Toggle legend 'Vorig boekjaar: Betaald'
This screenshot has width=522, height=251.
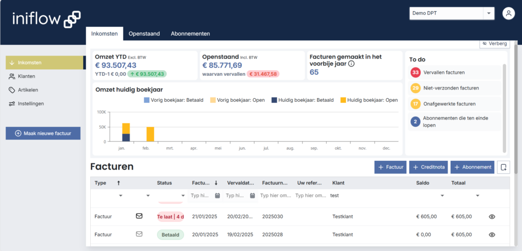click(173, 100)
